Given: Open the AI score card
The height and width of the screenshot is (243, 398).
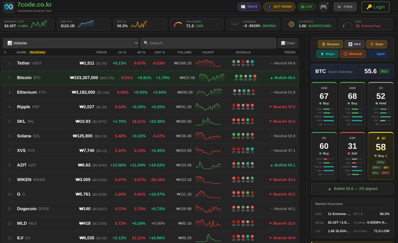Looking at the screenshot, I should (x=381, y=156).
